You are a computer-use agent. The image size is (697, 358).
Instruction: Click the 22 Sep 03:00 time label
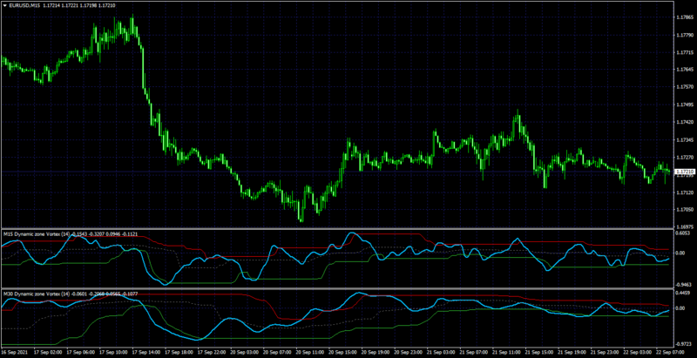(x=639, y=351)
